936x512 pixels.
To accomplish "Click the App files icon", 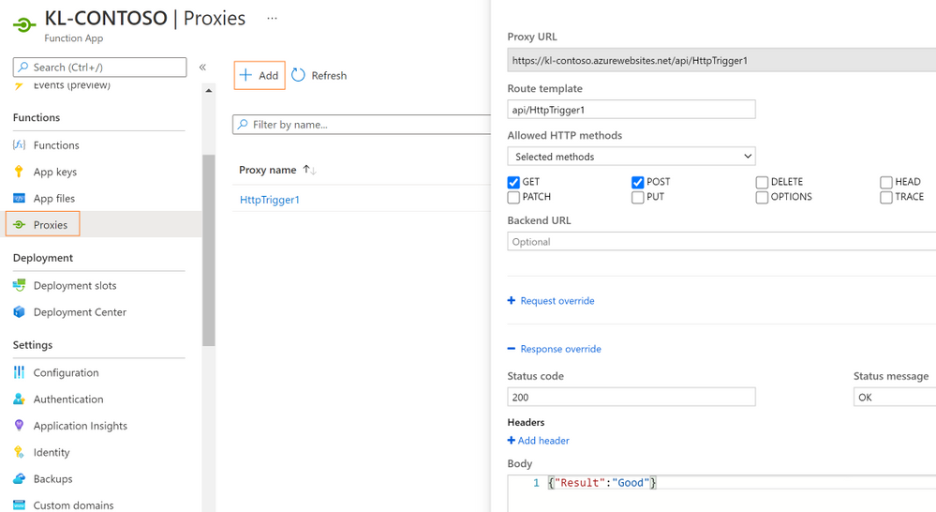I will click(x=19, y=198).
